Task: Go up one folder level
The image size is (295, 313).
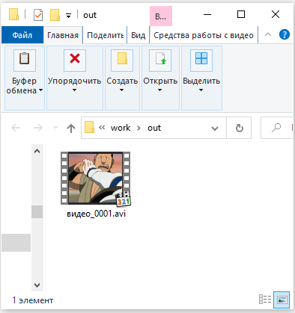Action: click(71, 128)
